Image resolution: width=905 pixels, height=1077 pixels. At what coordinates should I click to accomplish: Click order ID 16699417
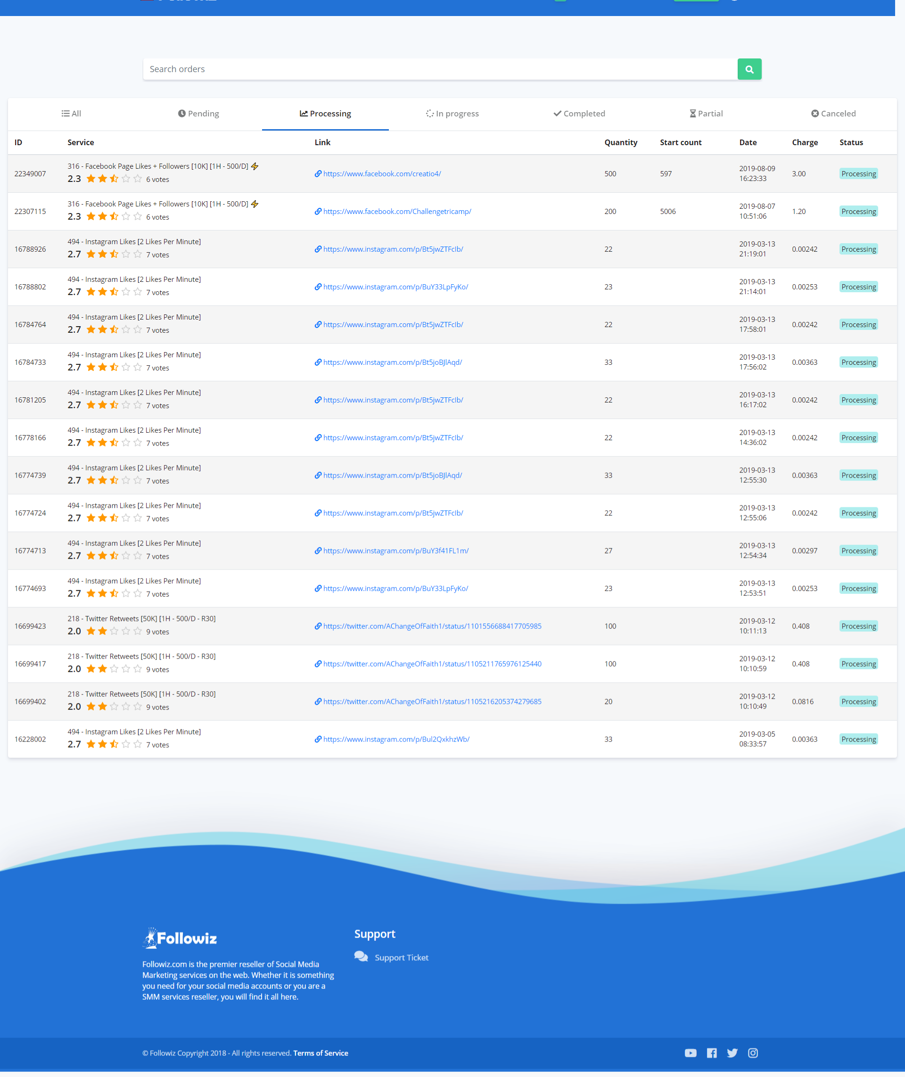pyautogui.click(x=30, y=664)
